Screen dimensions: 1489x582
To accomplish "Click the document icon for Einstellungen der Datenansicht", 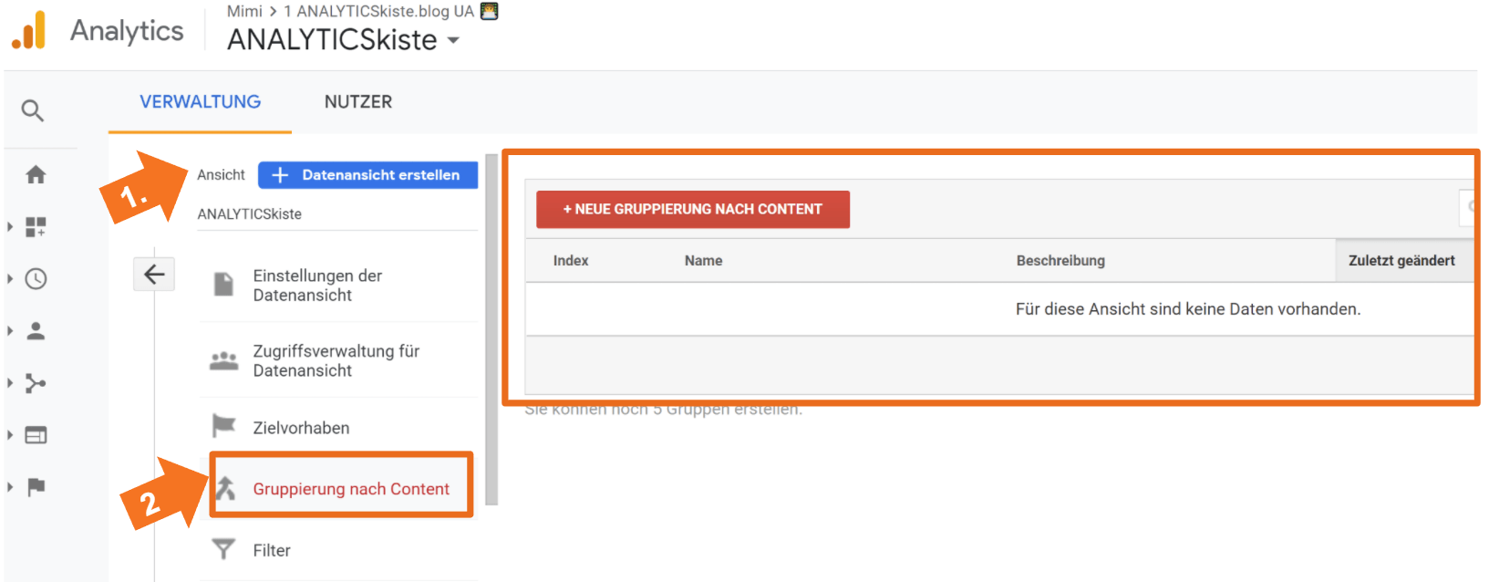I will pos(223,285).
